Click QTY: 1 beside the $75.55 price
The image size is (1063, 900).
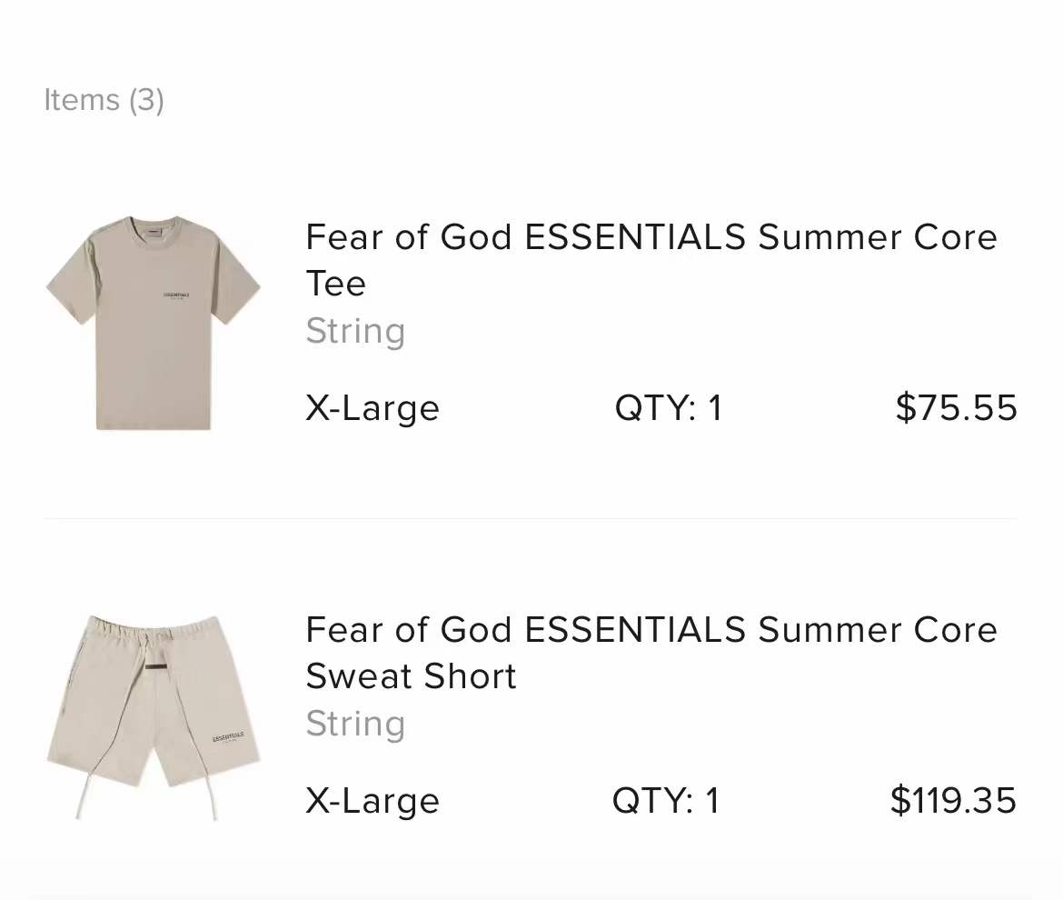pos(669,408)
